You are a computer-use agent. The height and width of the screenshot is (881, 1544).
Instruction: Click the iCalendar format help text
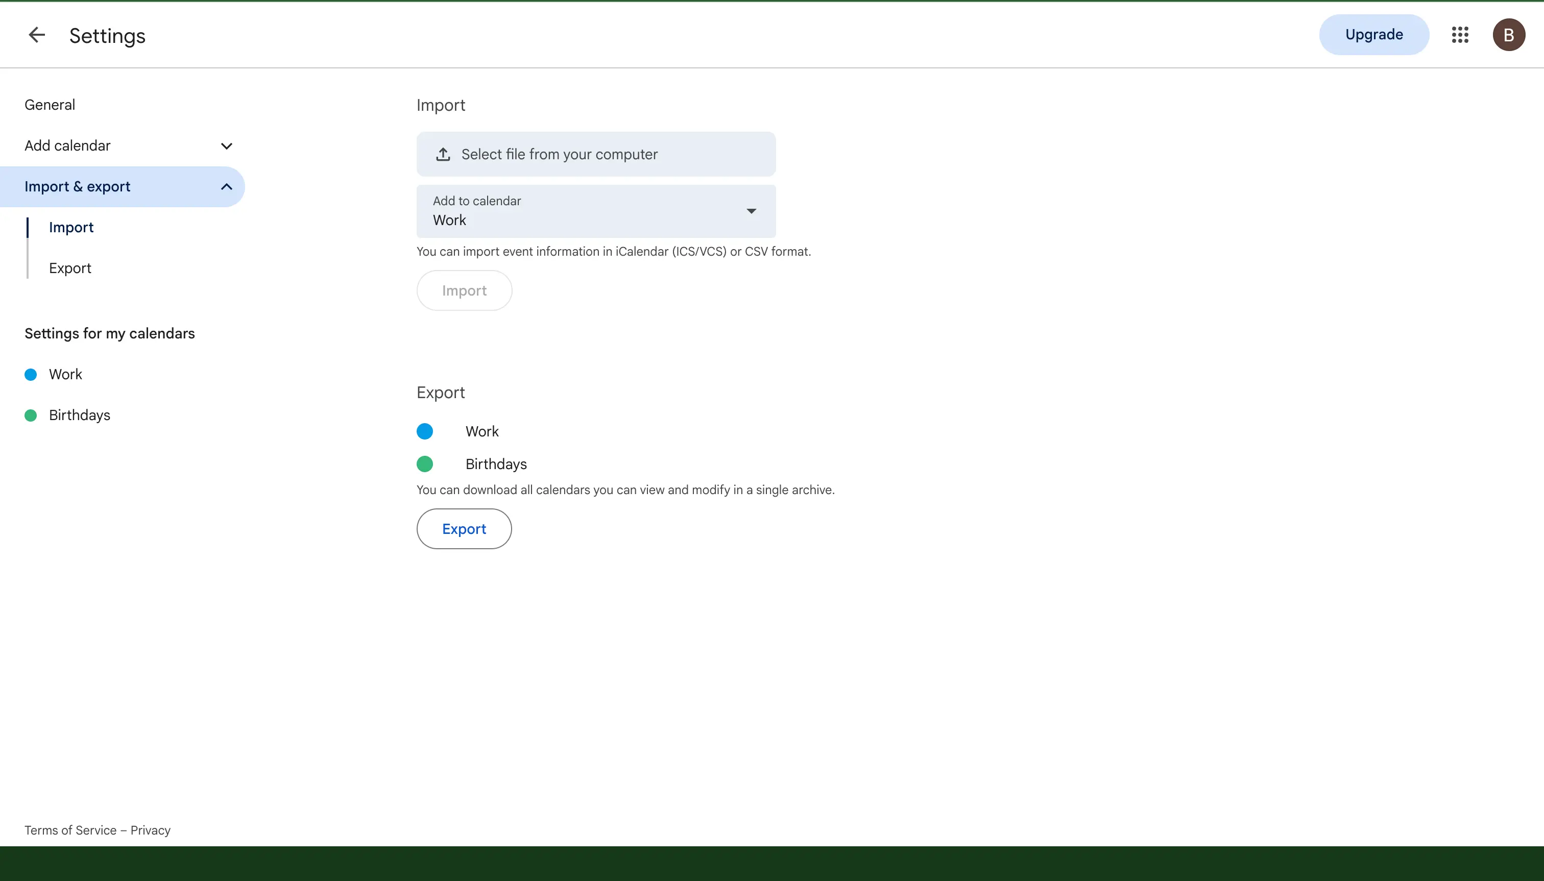pos(614,252)
